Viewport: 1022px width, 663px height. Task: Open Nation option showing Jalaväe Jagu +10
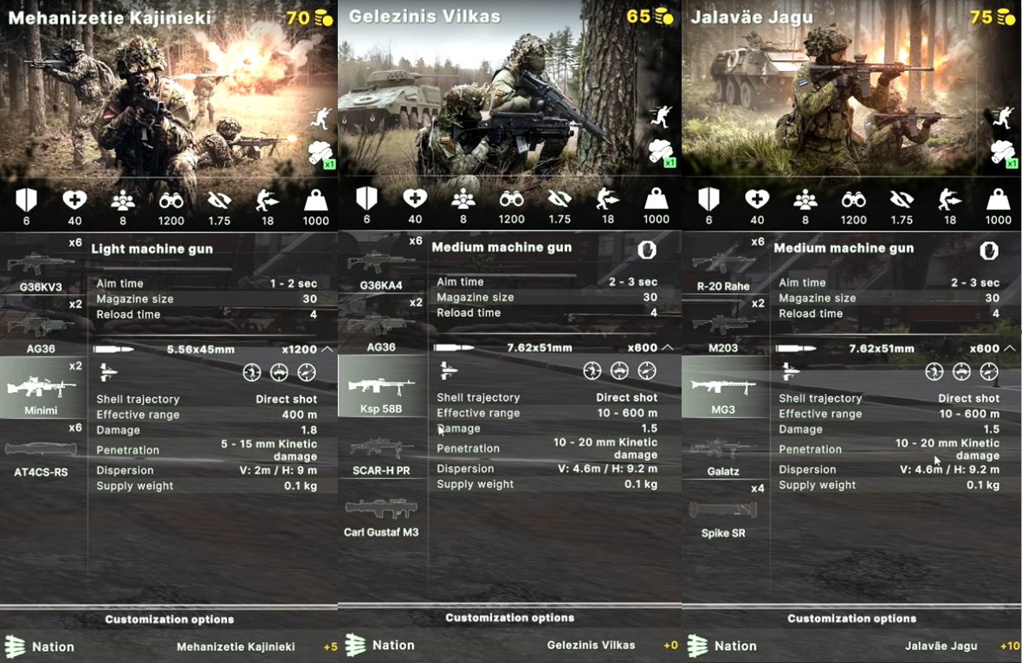click(x=852, y=646)
